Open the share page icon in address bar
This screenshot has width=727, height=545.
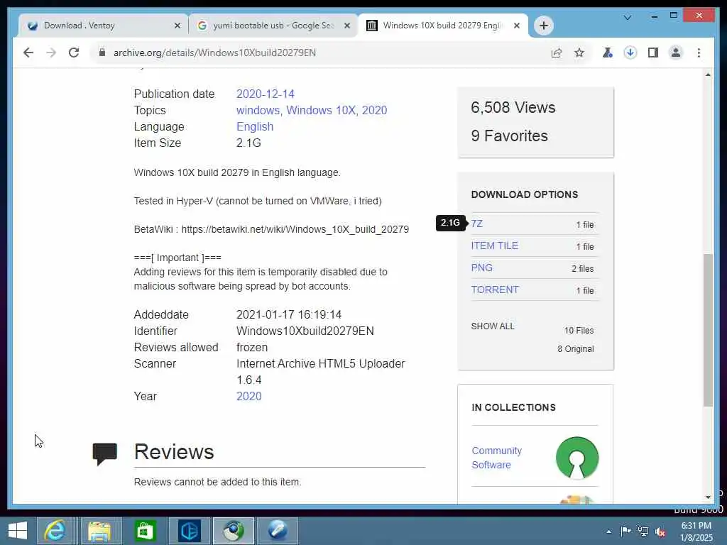(x=557, y=53)
